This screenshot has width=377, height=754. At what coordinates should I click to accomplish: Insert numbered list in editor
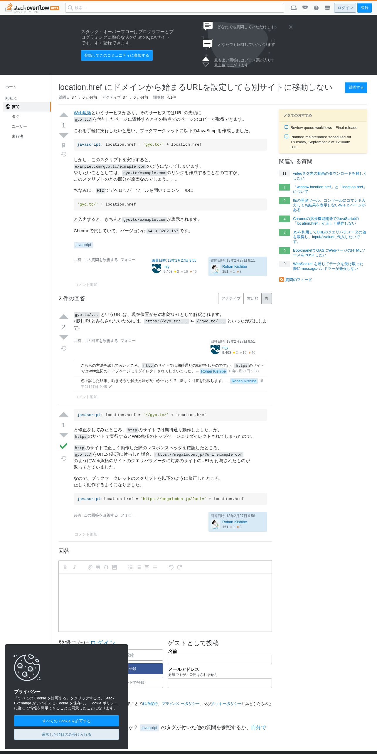(x=130, y=567)
